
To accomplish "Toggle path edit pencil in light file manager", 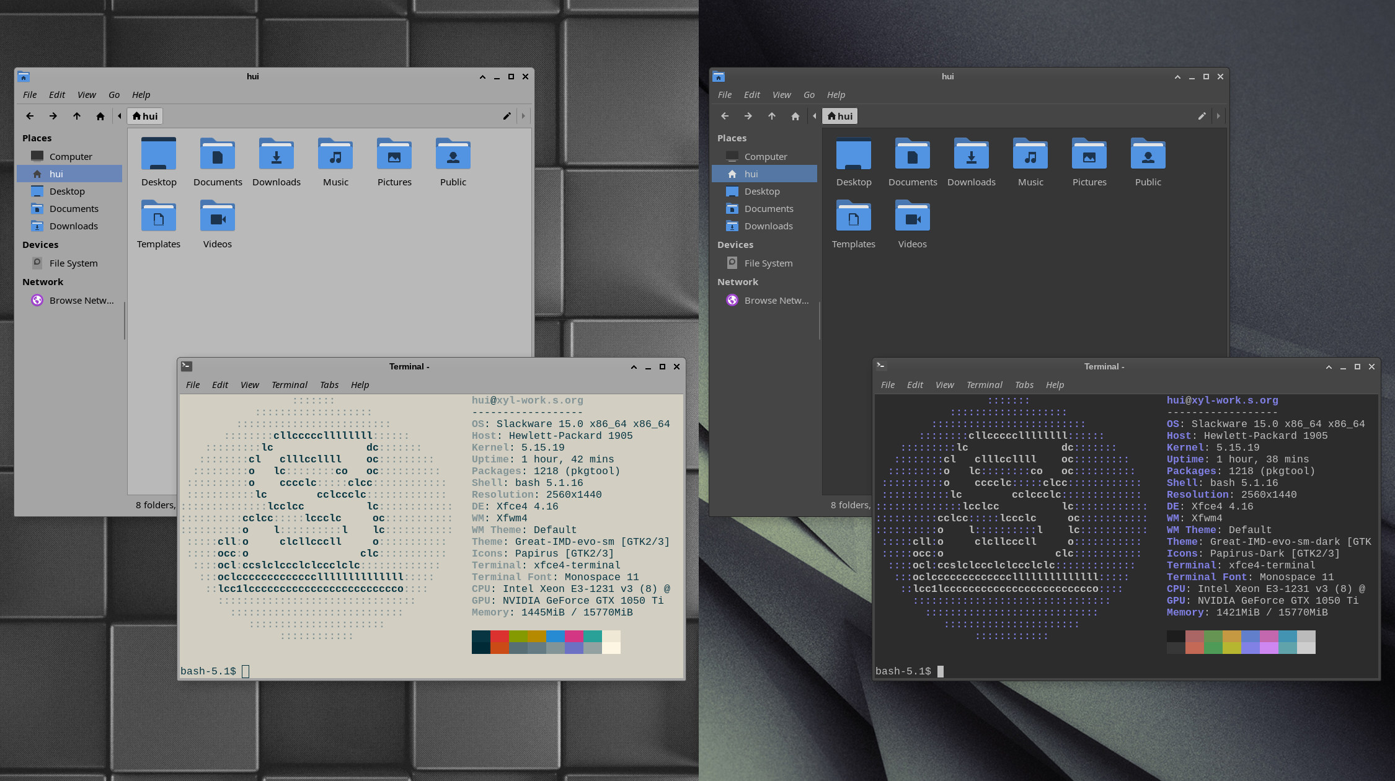I will 507,116.
